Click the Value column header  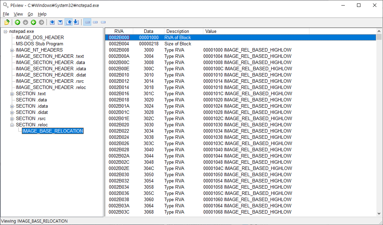tap(256, 31)
